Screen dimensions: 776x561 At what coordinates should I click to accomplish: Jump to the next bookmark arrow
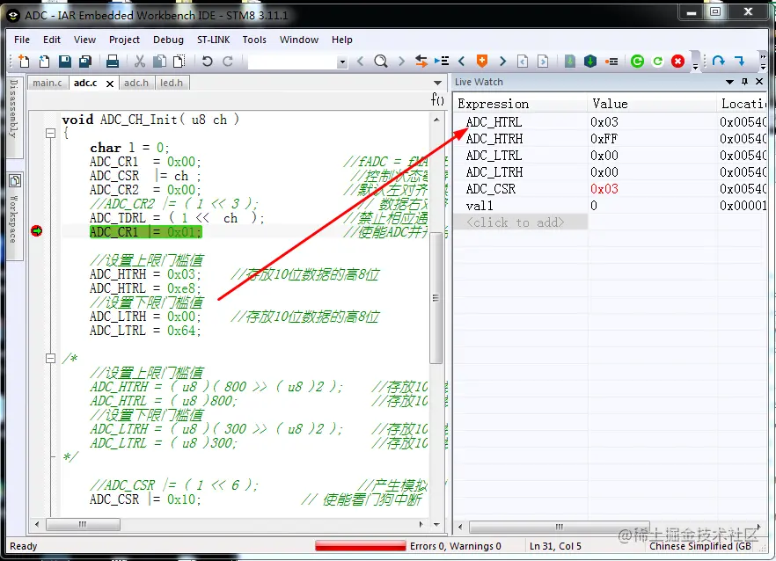point(502,61)
